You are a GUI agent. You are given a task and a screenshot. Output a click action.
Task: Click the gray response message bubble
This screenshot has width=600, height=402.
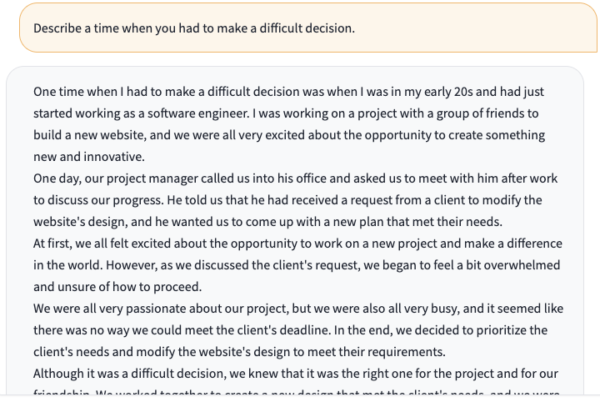[x=295, y=231]
